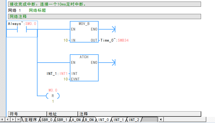Image resolution: width=215 pixels, height=123 pixels.
Task: Click the SMB34 output operand
Action: (123, 40)
